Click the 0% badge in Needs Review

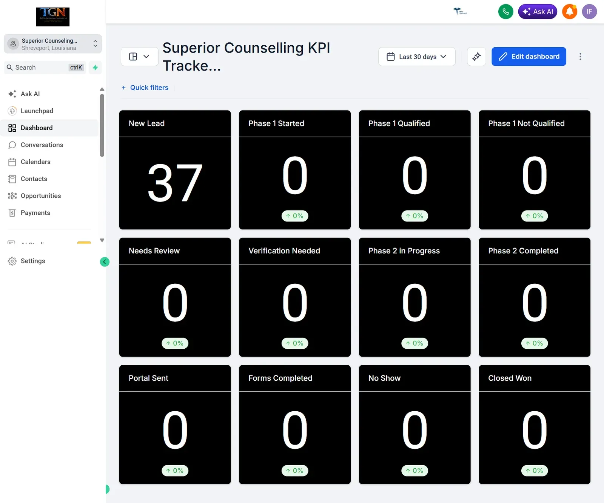(x=175, y=343)
